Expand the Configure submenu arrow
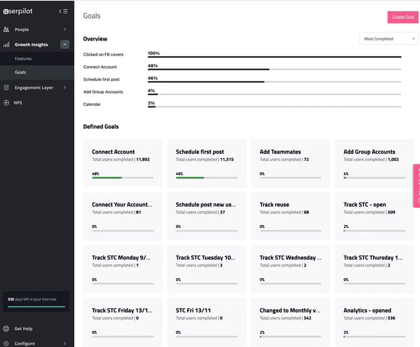This screenshot has width=420, height=347. click(65, 343)
